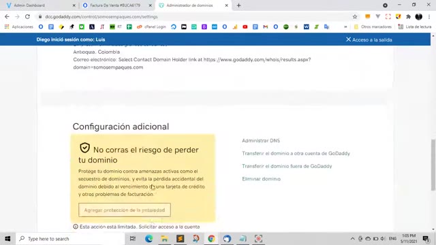Open Chrome extensions puzzle icon
436x245 pixels.
coord(408,16)
